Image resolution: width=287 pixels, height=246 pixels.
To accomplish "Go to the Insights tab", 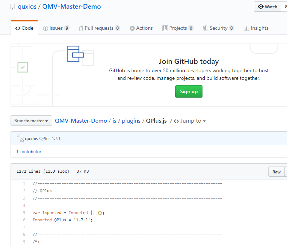I will (256, 28).
